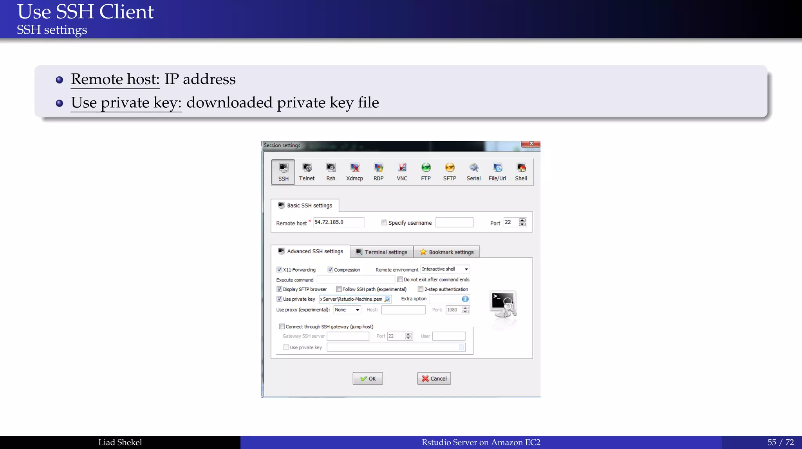This screenshot has height=449, width=802.
Task: Pick the SFTP session icon
Action: pos(450,172)
